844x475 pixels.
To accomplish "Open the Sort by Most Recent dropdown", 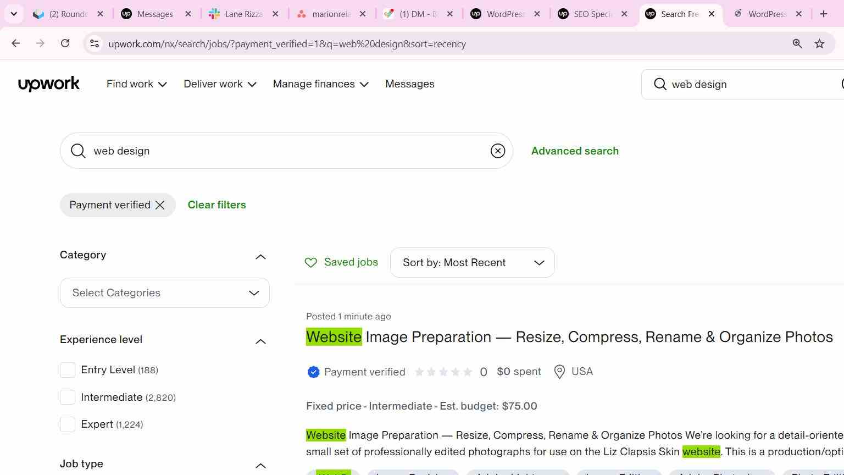I will [473, 263].
